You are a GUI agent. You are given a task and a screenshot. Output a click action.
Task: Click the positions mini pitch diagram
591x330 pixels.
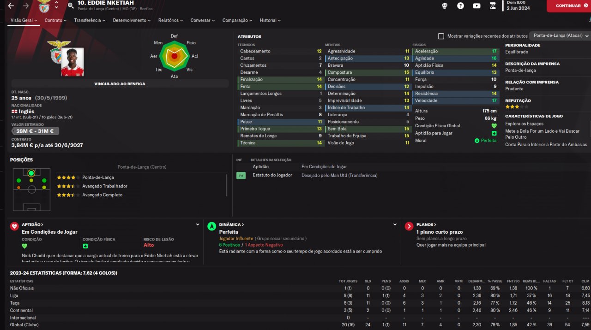31,189
